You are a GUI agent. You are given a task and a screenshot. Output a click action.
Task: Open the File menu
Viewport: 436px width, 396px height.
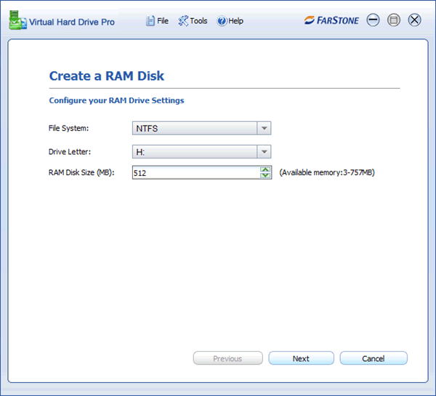(157, 21)
